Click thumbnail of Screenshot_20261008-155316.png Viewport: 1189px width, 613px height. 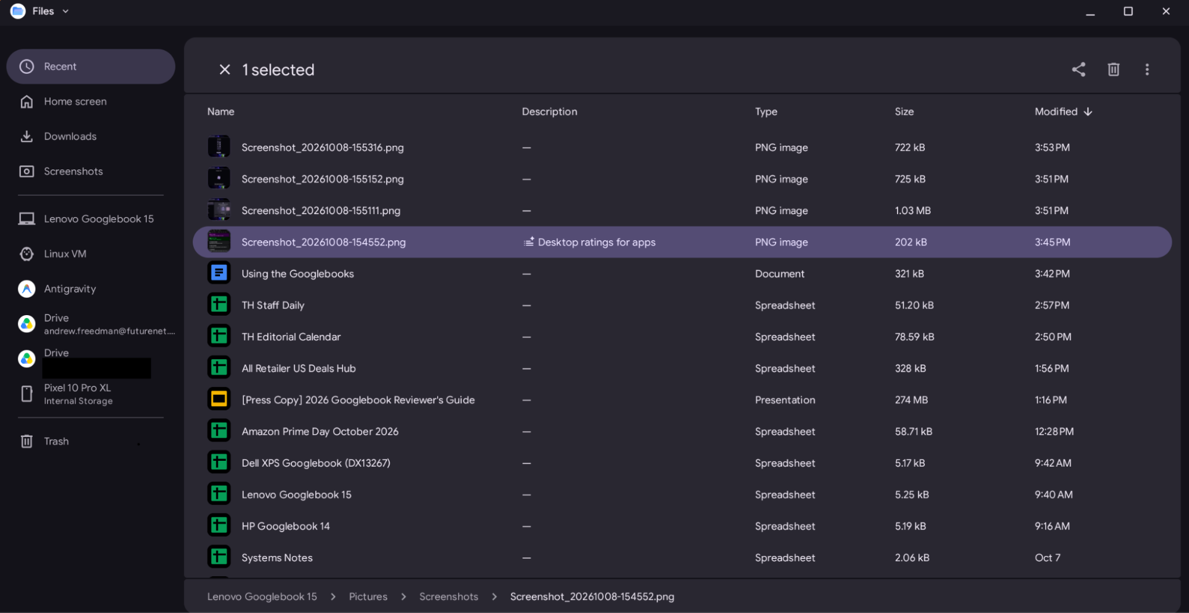[x=219, y=146]
